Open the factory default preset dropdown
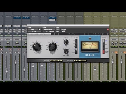 pos(49,30)
